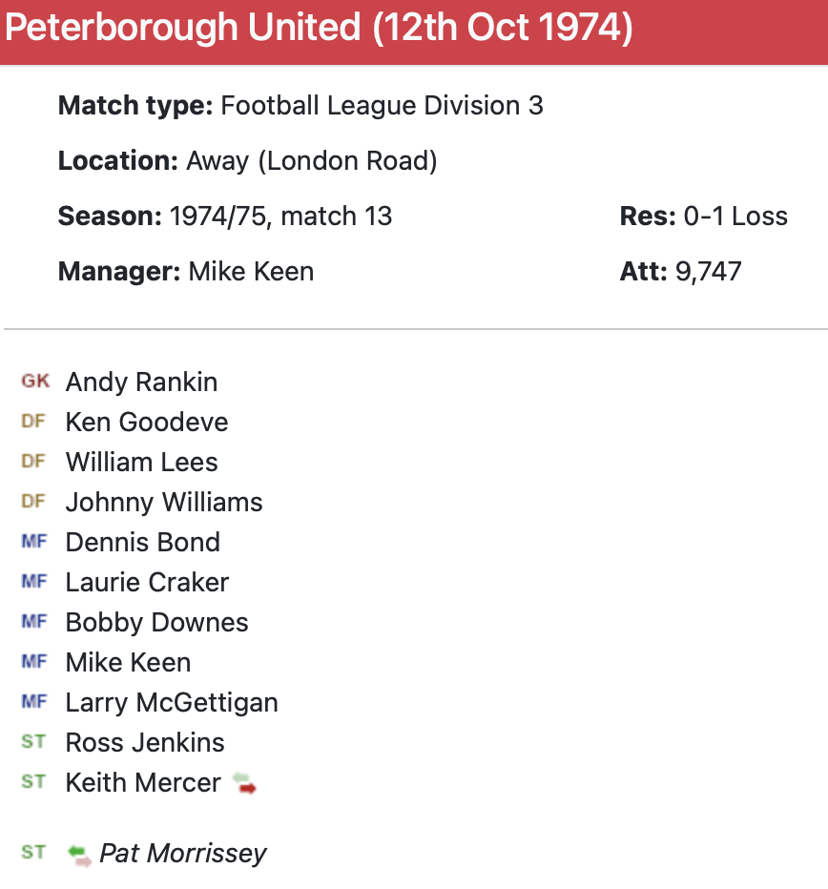Click the DF icon next to Ken Goodeve
The height and width of the screenshot is (889, 828).
[33, 422]
